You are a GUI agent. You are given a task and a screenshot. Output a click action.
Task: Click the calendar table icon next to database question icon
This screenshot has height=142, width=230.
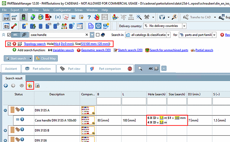pyautogui.click(x=80, y=26)
